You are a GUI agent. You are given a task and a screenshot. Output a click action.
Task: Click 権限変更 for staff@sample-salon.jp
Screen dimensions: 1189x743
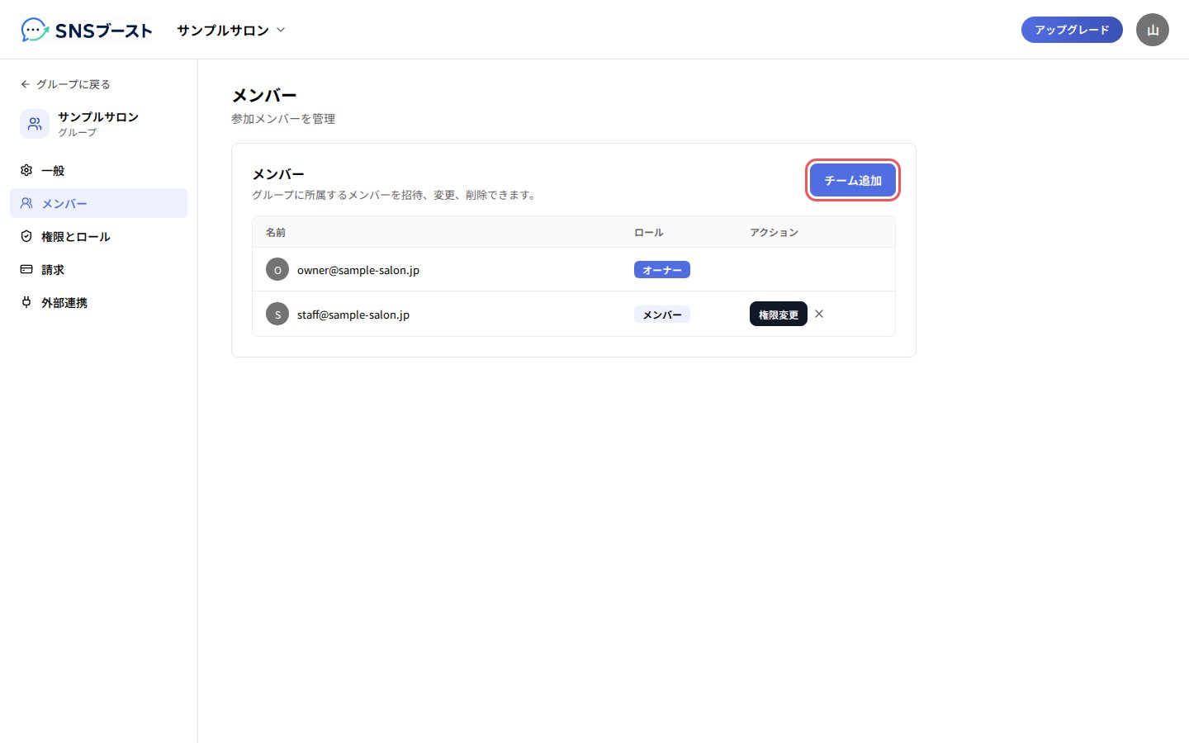pos(779,315)
